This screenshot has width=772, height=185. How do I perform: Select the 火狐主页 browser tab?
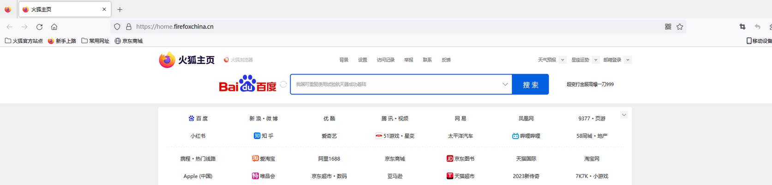65,9
